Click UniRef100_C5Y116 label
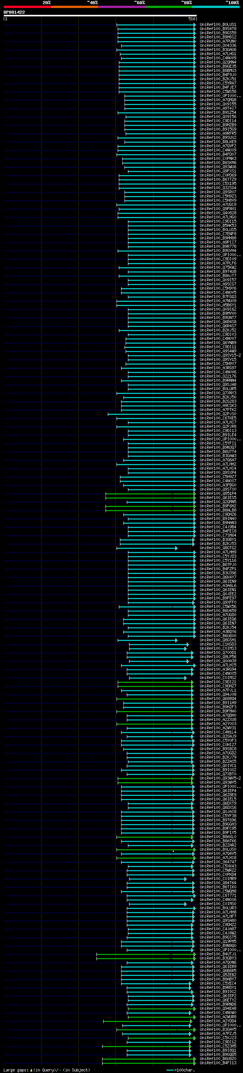The height and width of the screenshot is (1073, 243). [x=218, y=561]
